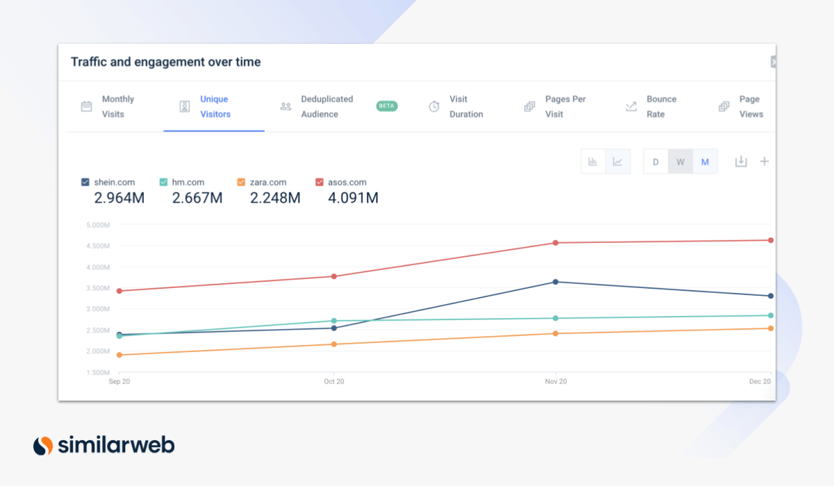The image size is (834, 486).
Task: Click the Similarweb logo
Action: click(104, 445)
